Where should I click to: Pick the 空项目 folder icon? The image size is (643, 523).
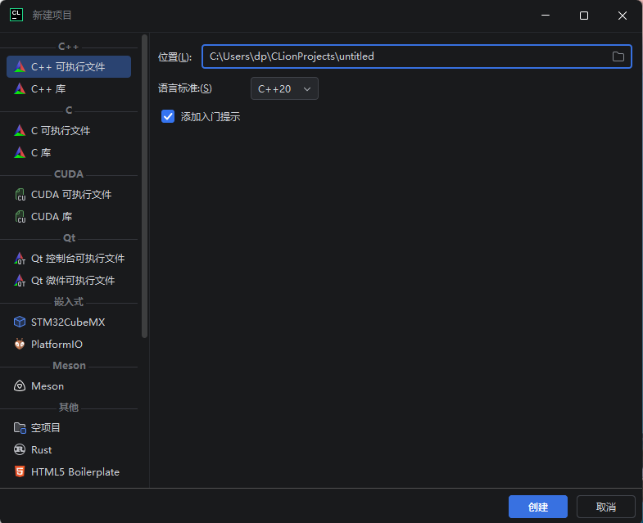click(20, 428)
